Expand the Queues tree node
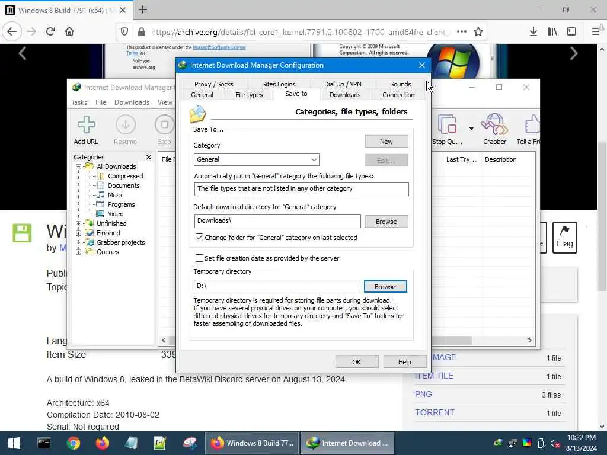This screenshot has width=607, height=455. click(79, 252)
